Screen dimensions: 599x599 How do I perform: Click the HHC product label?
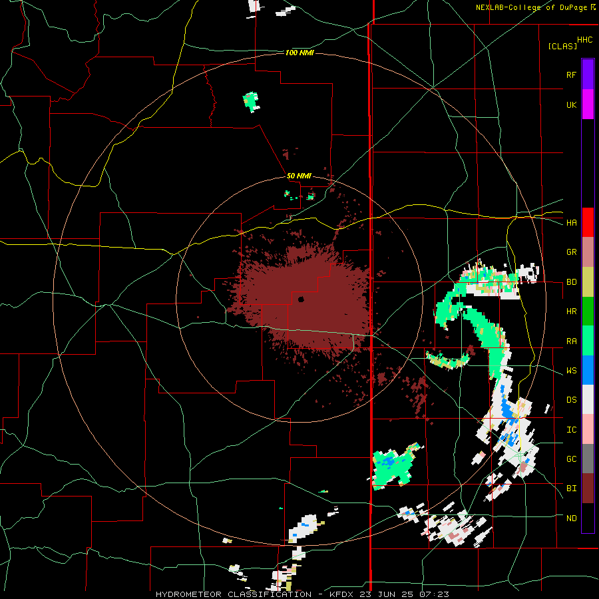[x=584, y=40]
